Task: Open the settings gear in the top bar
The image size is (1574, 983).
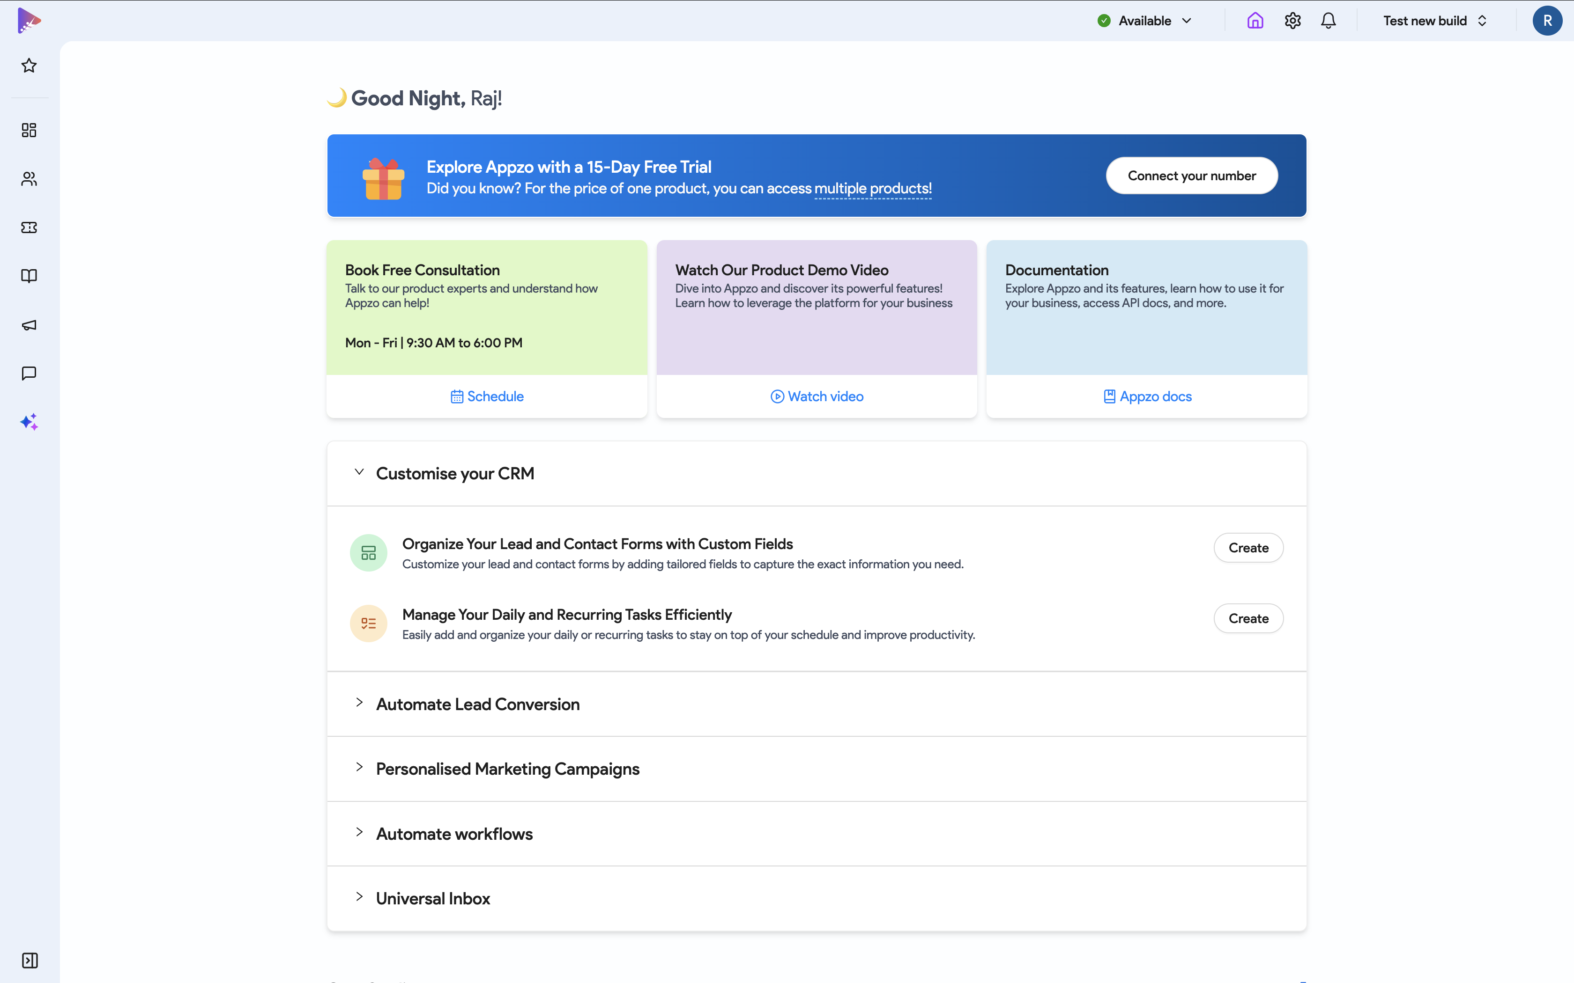Action: (x=1292, y=21)
